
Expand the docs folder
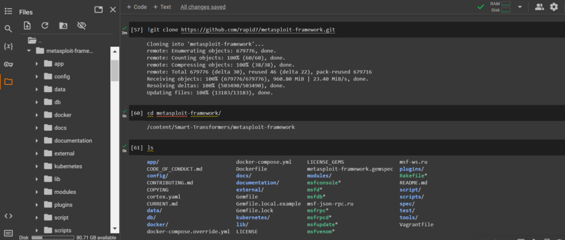tap(37, 128)
